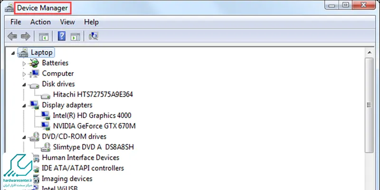
Task: Toggle the show/hide console tree icon
Action: click(44, 37)
